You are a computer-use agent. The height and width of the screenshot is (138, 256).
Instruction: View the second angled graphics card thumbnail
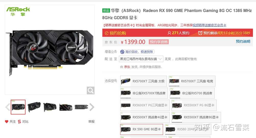[x=34, y=107]
